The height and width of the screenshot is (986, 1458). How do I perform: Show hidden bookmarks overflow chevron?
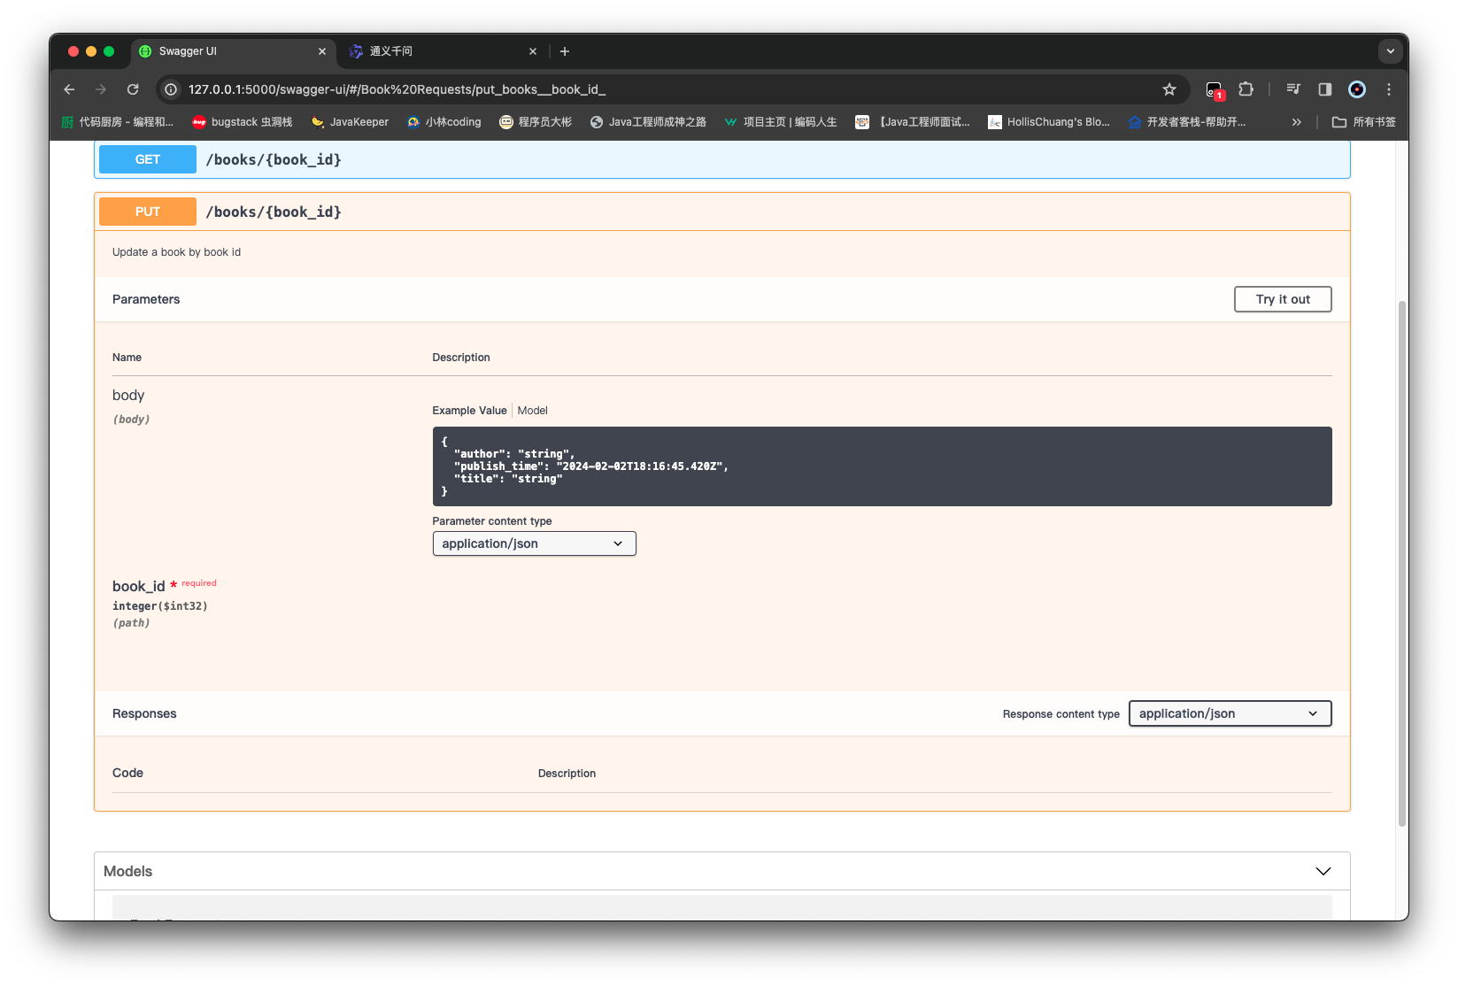pyautogui.click(x=1297, y=122)
